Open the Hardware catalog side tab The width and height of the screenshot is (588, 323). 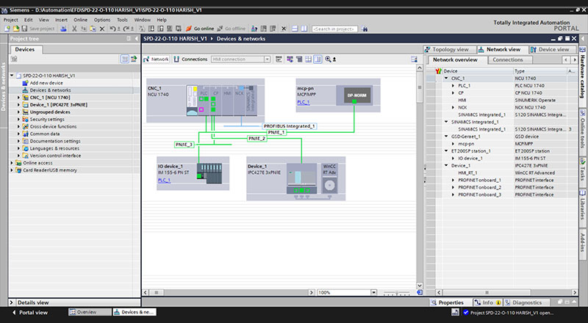pyautogui.click(x=583, y=76)
